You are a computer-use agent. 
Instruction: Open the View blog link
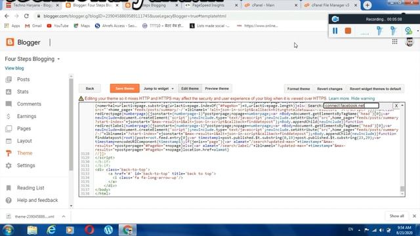pos(14,68)
